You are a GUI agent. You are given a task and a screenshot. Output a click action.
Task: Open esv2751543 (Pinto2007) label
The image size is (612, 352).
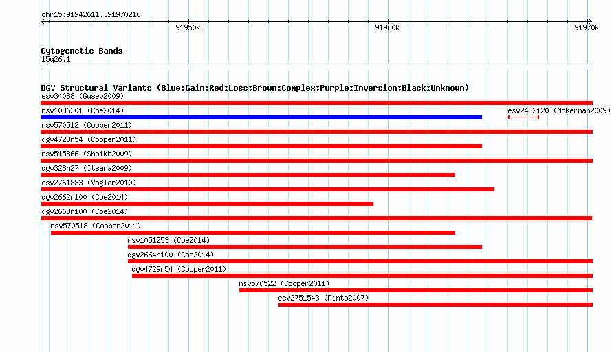[323, 298]
